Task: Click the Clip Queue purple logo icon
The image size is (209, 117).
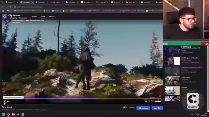Action: point(4,17)
